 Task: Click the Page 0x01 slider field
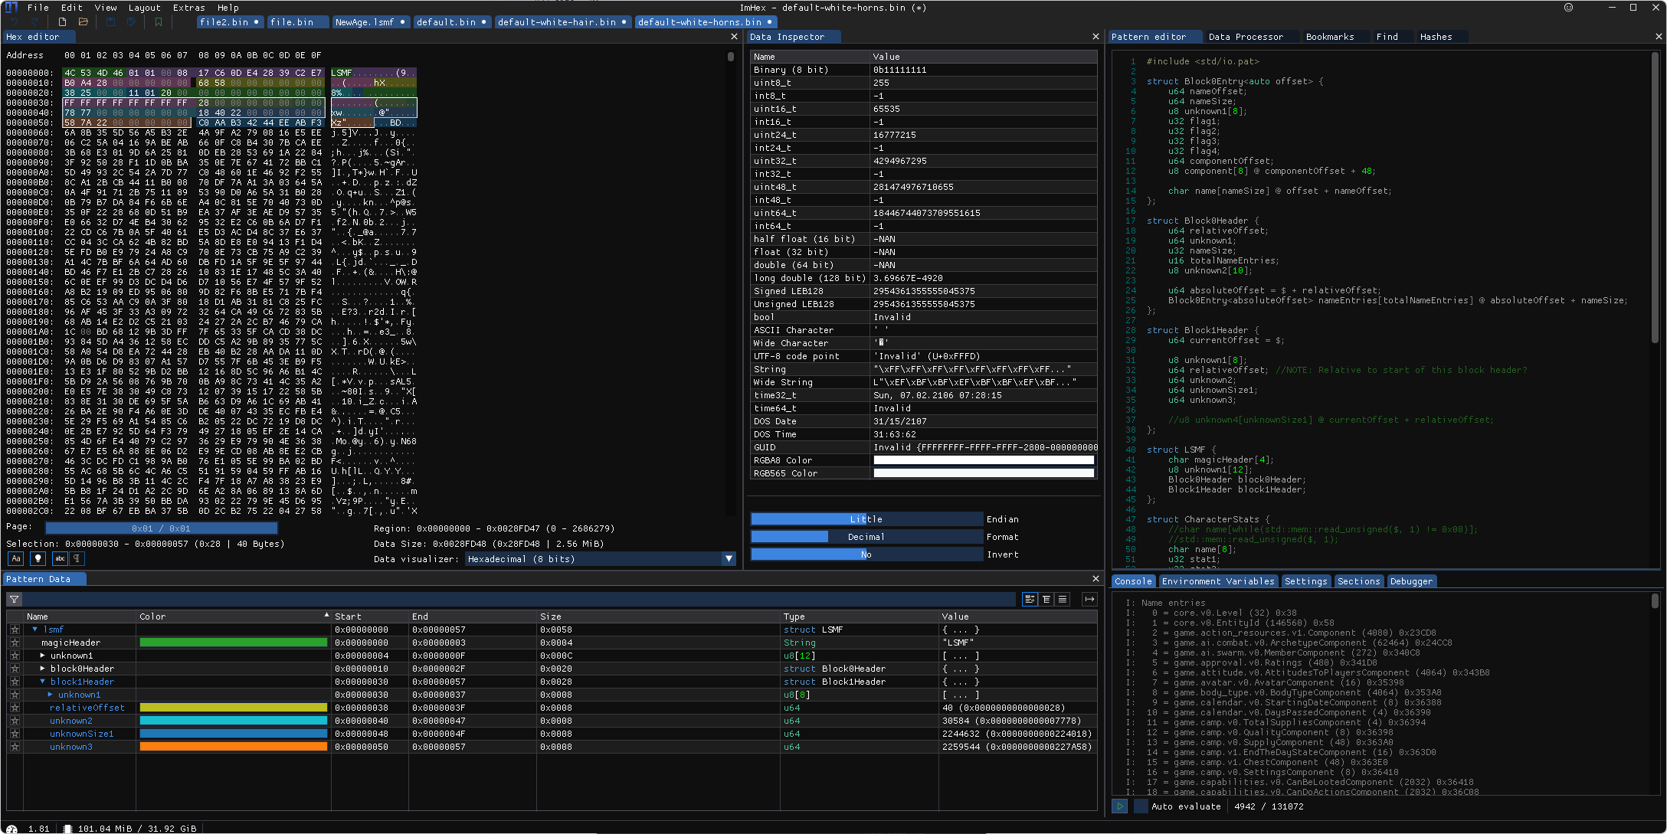(161, 528)
